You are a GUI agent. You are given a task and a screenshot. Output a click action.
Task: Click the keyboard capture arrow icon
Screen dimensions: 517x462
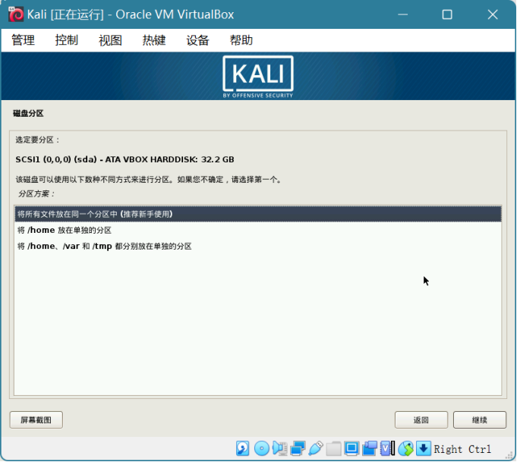pyautogui.click(x=424, y=448)
